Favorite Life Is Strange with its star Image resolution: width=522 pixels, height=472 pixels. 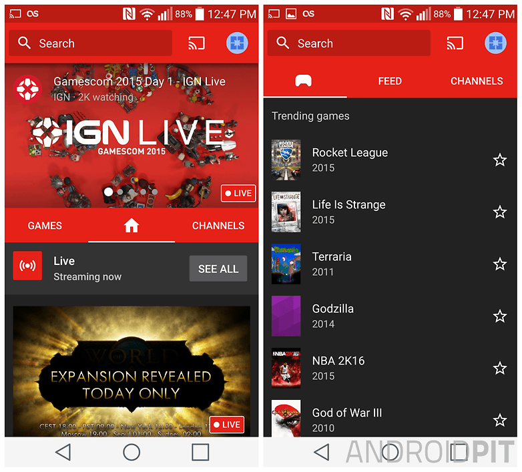500,212
